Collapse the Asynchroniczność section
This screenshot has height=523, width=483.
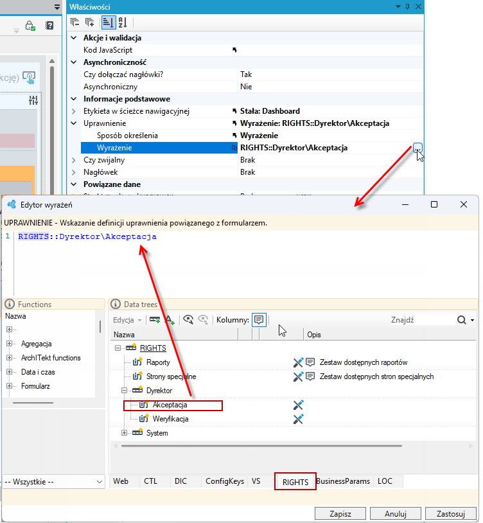pyautogui.click(x=74, y=62)
